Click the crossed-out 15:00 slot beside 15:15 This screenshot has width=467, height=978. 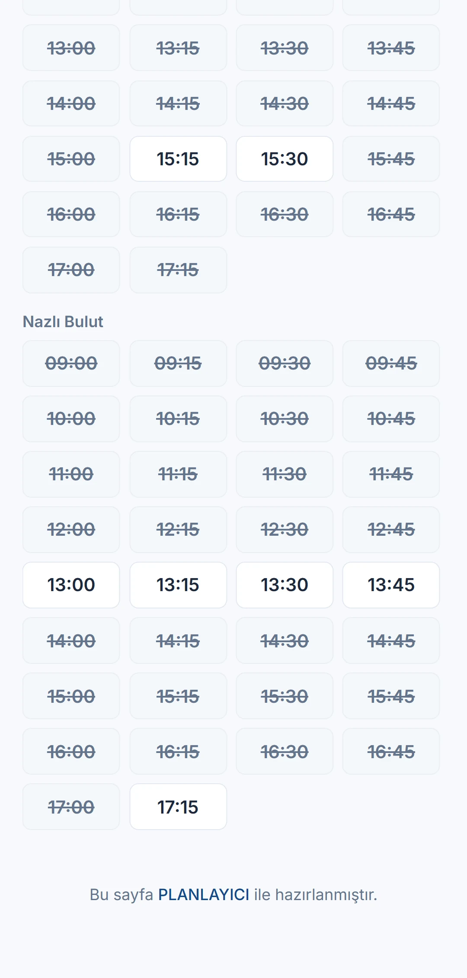71,159
